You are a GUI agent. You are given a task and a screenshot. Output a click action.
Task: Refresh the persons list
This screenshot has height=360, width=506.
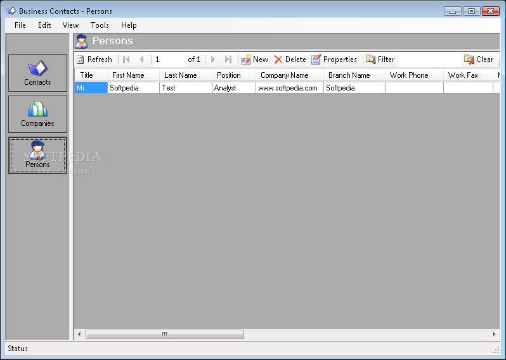click(94, 59)
